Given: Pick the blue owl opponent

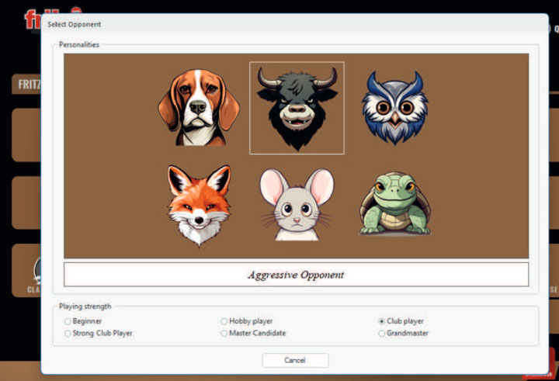Looking at the screenshot, I should tap(395, 109).
